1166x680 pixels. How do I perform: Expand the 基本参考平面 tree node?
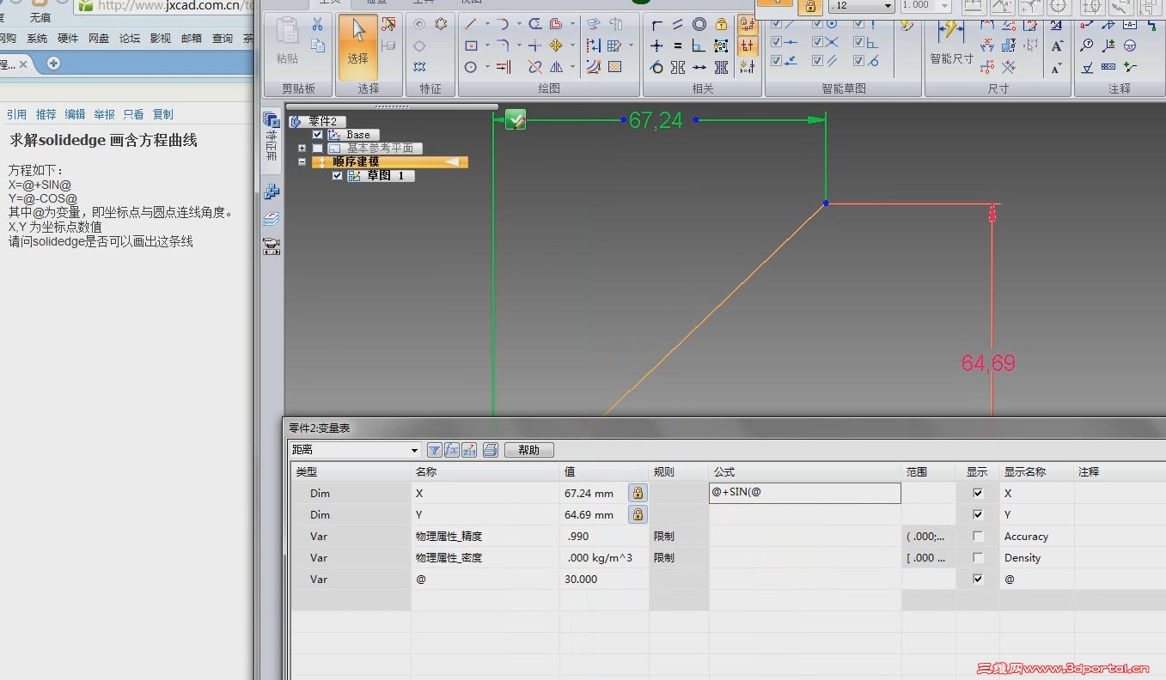point(302,149)
